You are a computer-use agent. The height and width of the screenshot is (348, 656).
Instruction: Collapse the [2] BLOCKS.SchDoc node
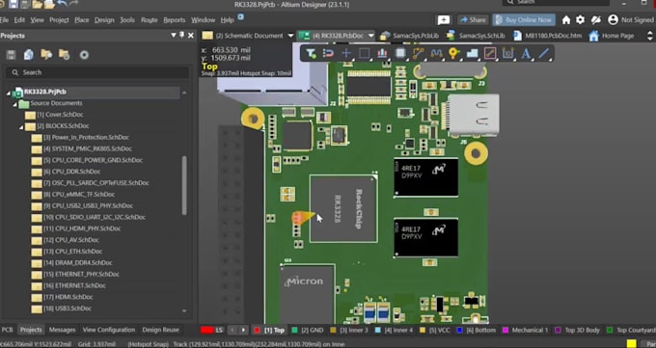pos(21,126)
